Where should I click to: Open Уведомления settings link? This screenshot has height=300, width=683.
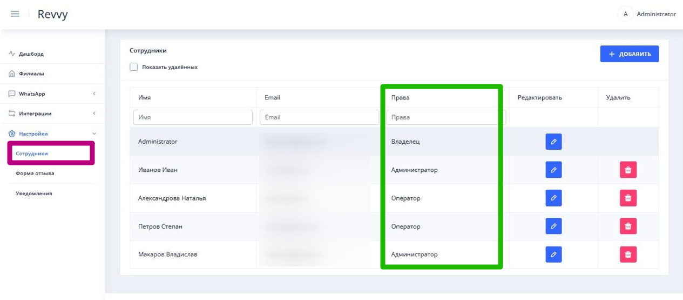point(34,194)
